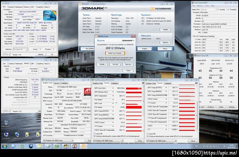Click the Intel Core 2 logo in CPU-Z
Image resolution: width=239 pixels, height=157 pixels.
(50, 16)
